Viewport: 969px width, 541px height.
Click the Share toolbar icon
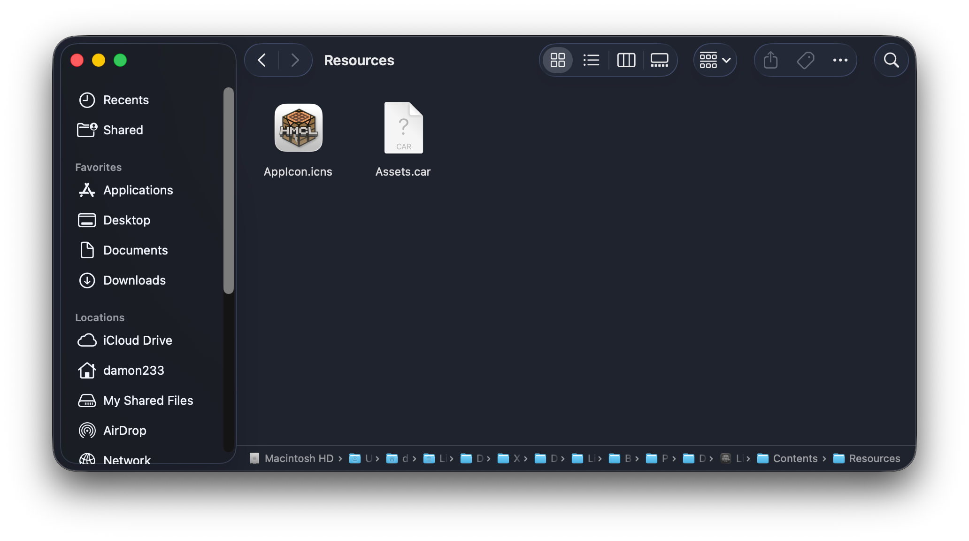coord(770,60)
